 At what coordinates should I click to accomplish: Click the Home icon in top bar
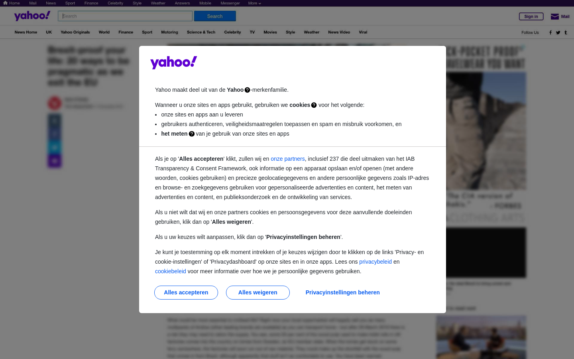click(5, 3)
